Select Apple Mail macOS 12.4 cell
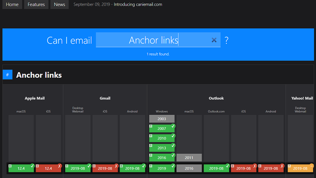 21,168
